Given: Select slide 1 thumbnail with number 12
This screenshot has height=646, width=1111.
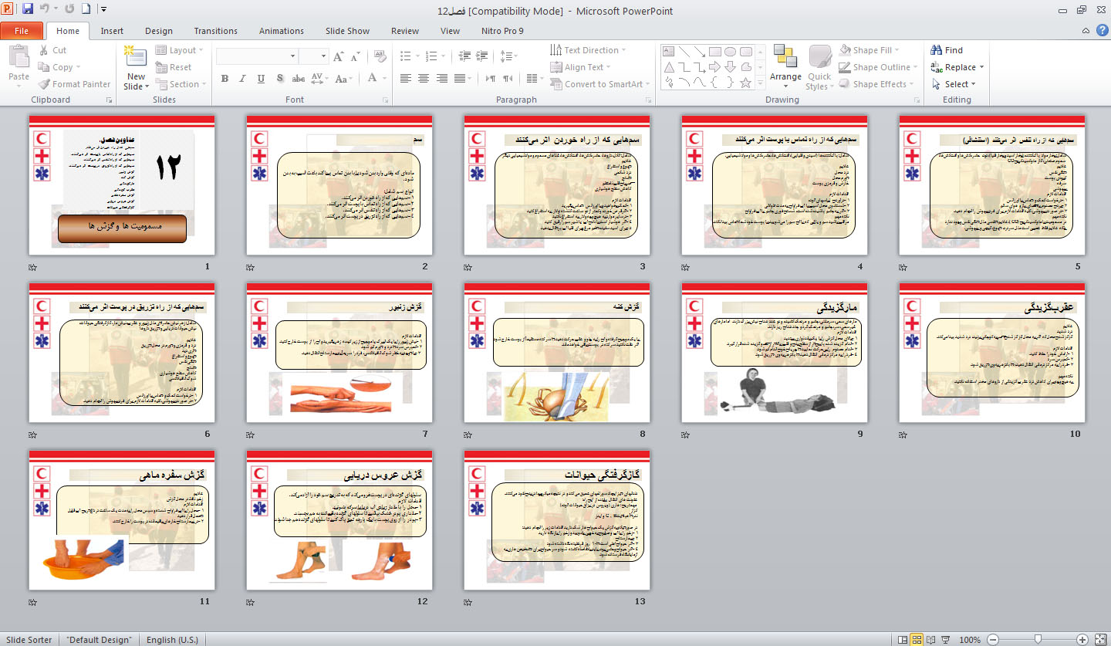Looking at the screenshot, I should click(120, 185).
